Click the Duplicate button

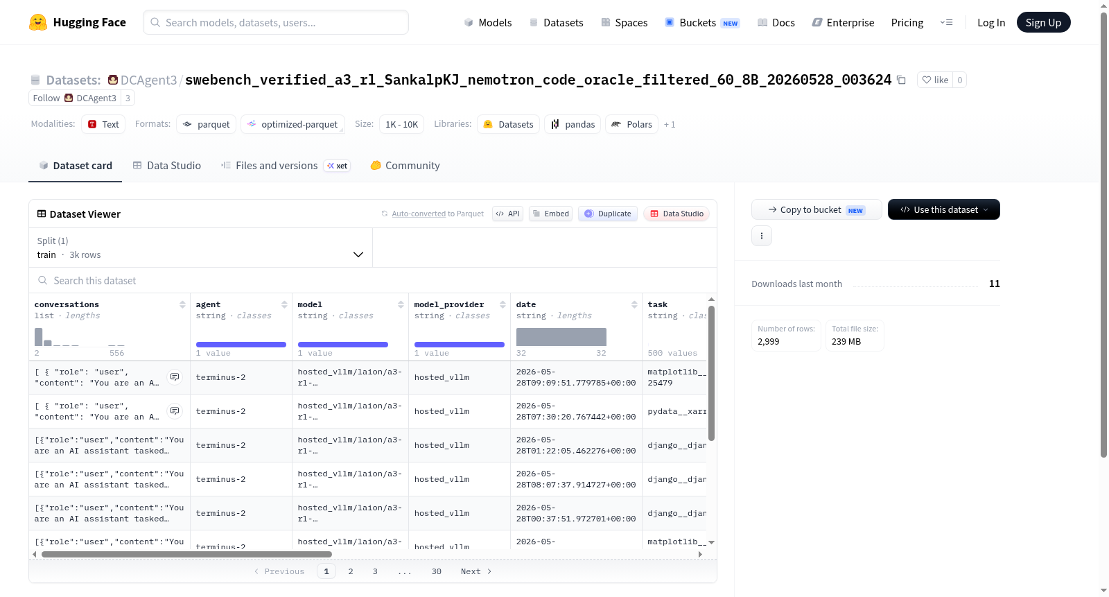[x=608, y=214]
